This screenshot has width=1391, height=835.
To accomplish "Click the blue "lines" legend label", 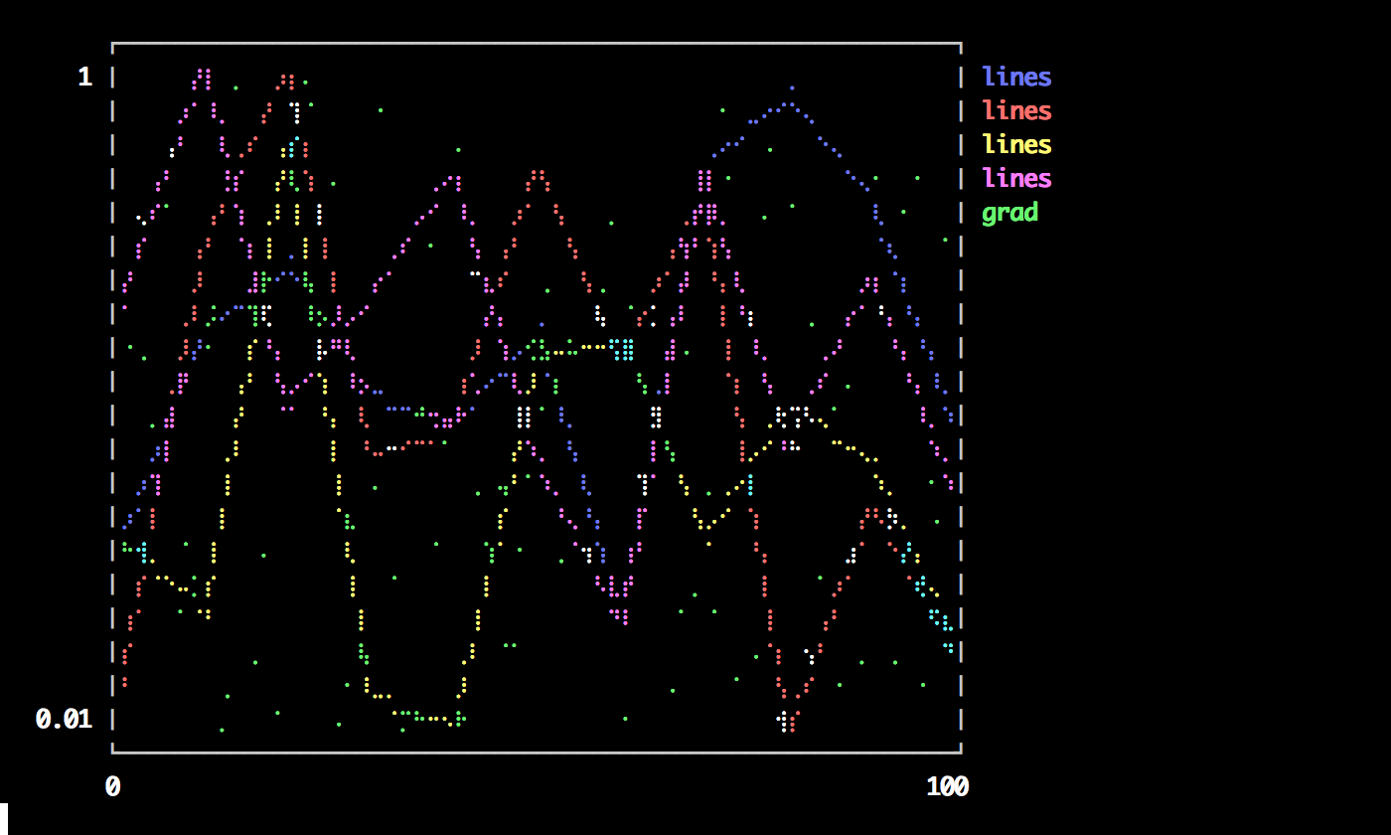I will click(x=1015, y=77).
